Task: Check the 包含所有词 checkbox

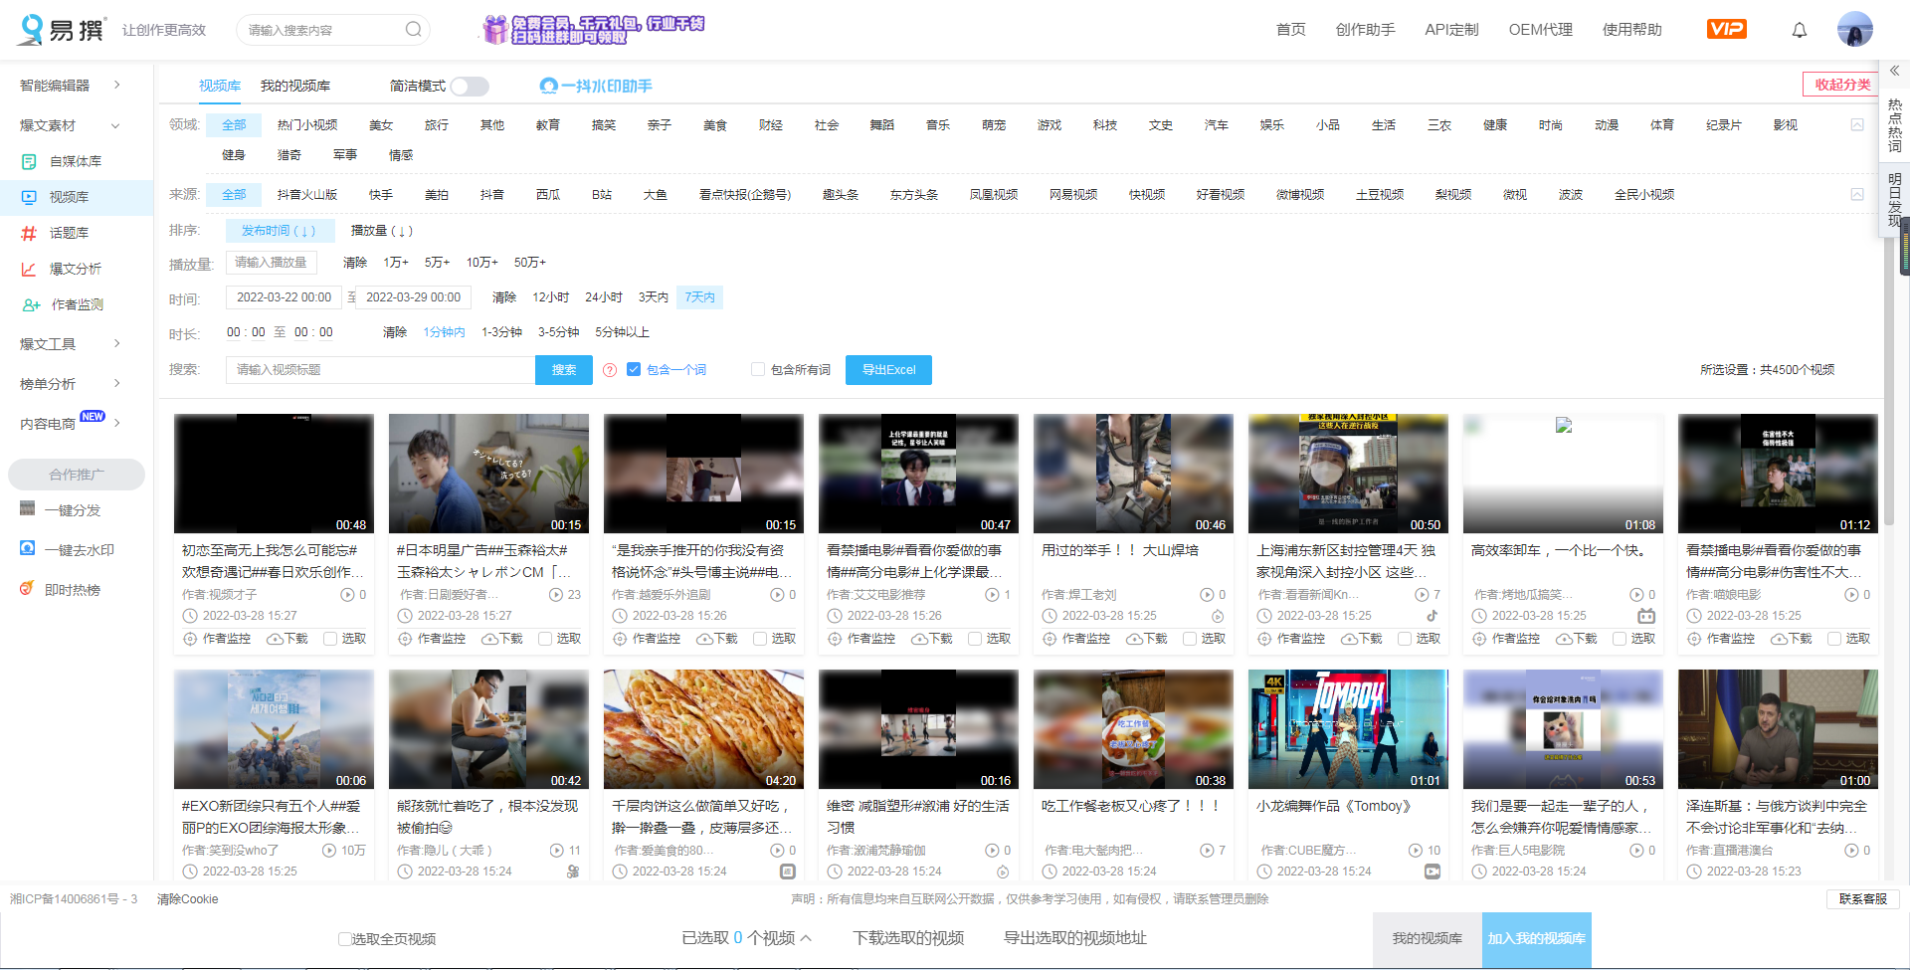Action: [757, 369]
